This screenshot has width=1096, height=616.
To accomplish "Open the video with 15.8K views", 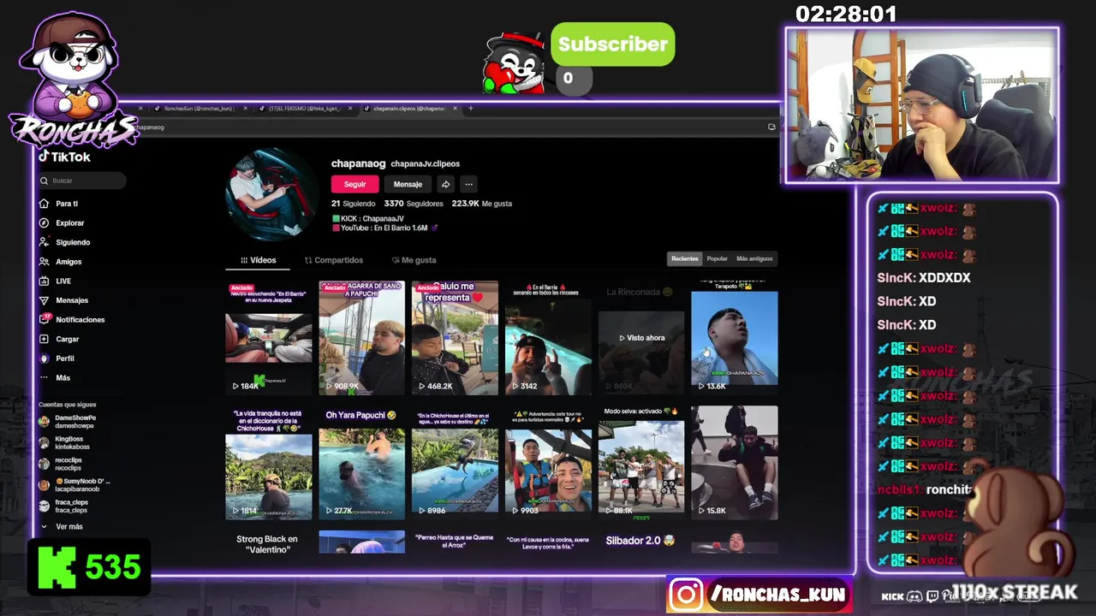I will click(735, 463).
